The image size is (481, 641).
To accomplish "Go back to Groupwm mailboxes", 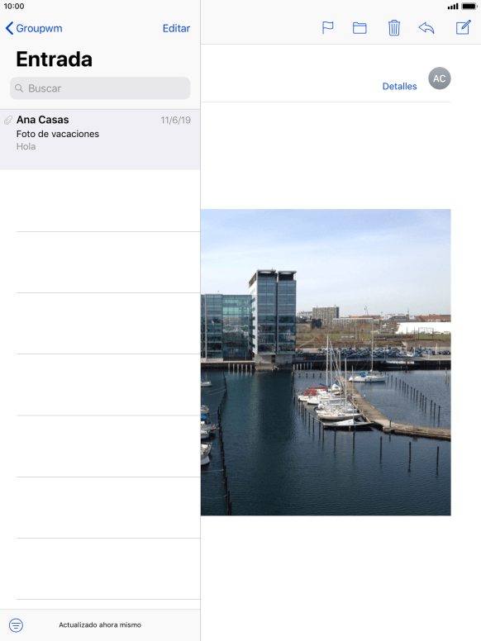I will point(34,28).
